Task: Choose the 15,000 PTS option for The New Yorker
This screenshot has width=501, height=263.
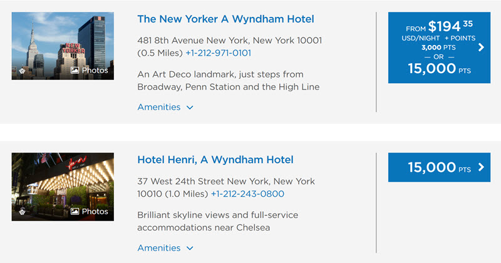Action: [439, 69]
